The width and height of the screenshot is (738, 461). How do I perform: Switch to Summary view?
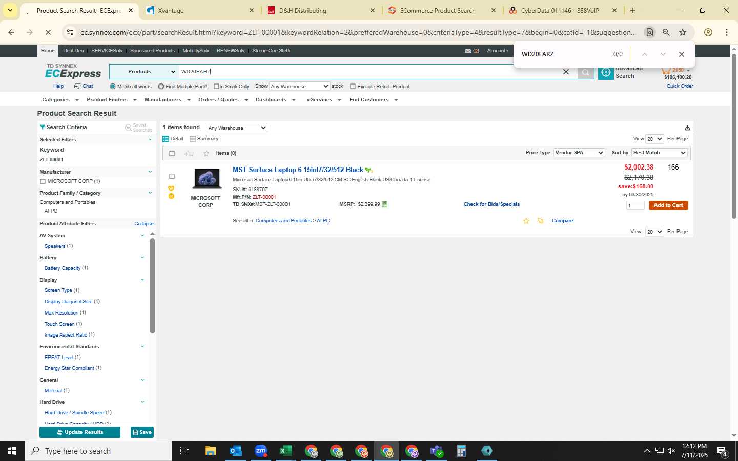coord(204,139)
